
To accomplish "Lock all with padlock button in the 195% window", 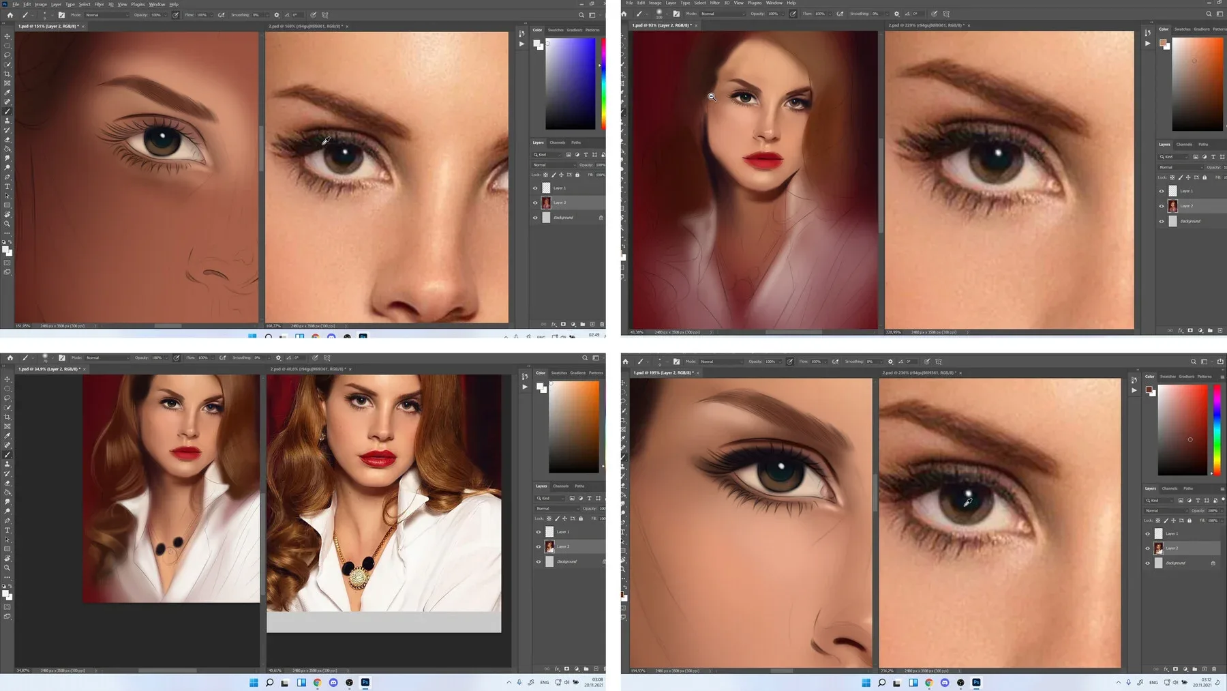I will click(1190, 520).
